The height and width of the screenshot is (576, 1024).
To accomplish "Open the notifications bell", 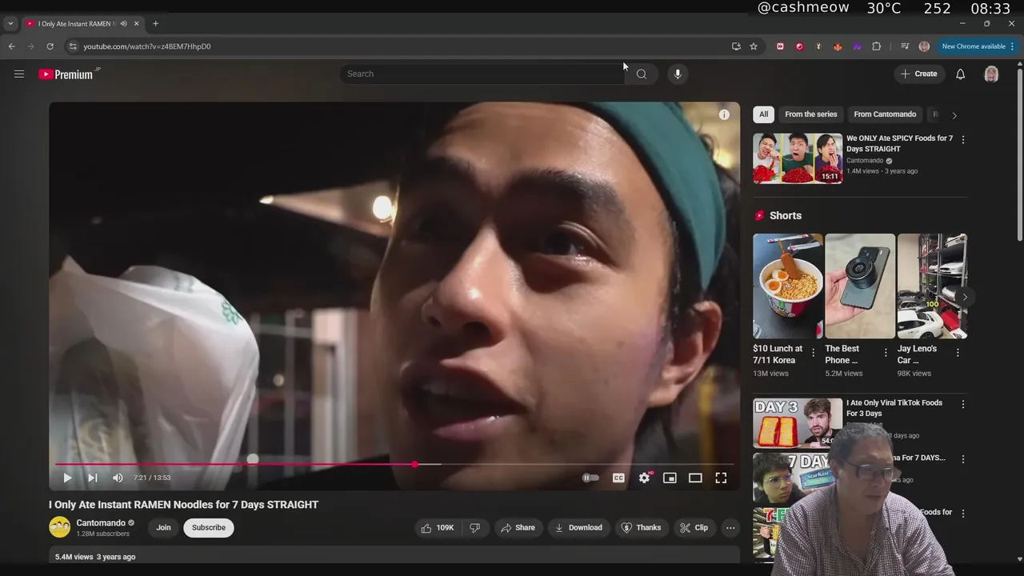I will pyautogui.click(x=960, y=74).
